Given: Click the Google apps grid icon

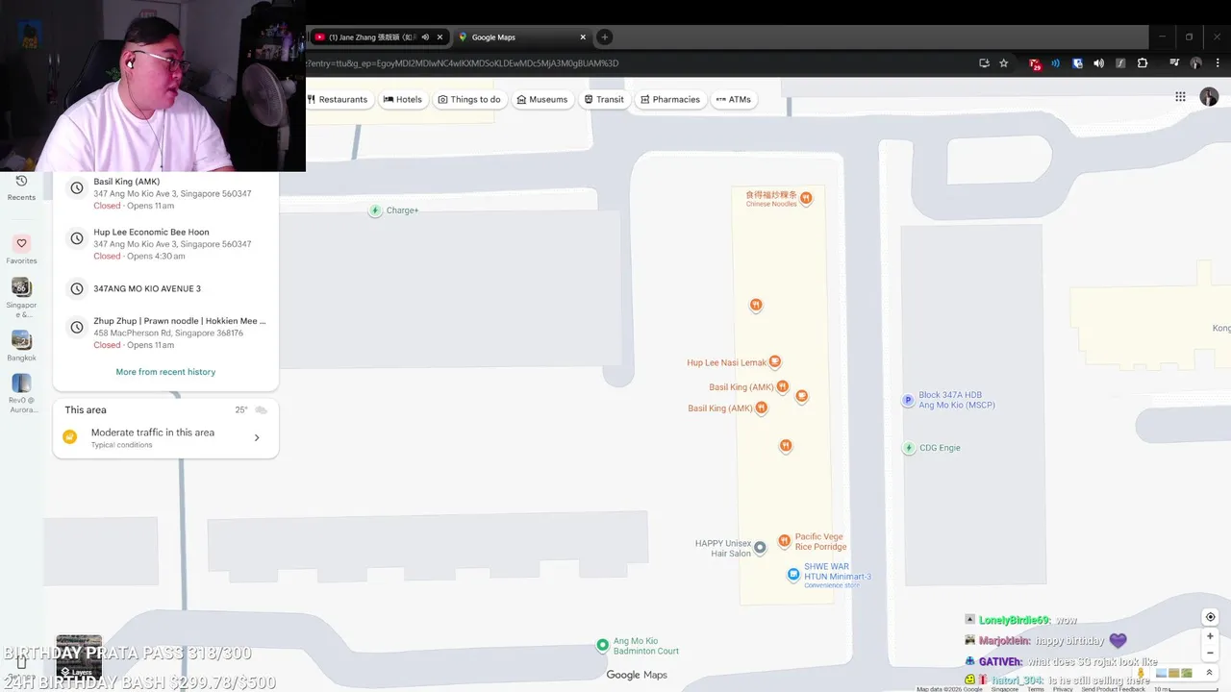Looking at the screenshot, I should click(1180, 96).
